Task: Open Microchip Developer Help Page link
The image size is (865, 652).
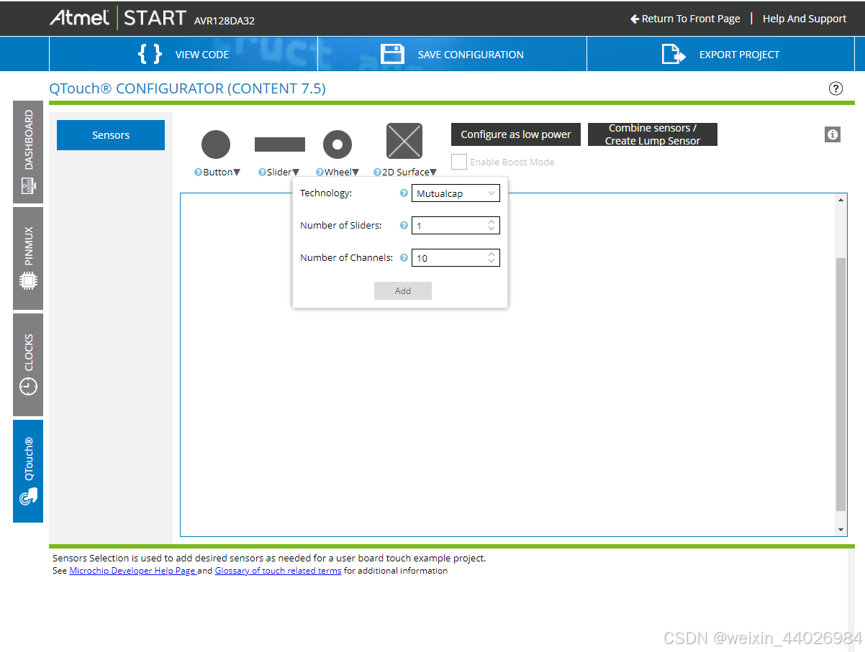Action: click(132, 571)
